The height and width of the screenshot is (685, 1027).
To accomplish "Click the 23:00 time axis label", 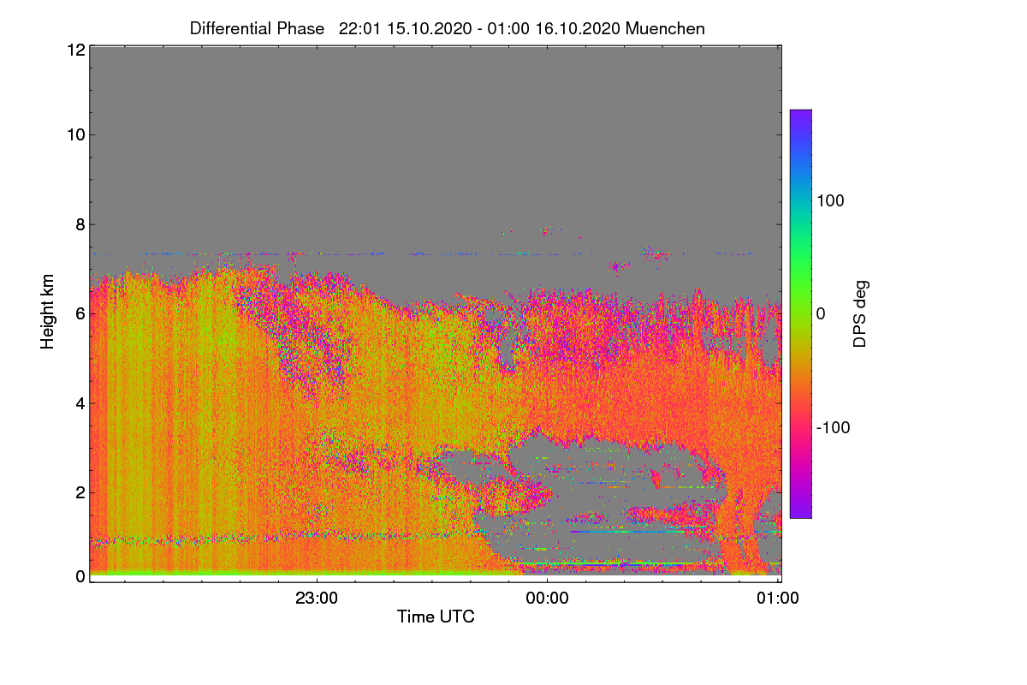I will [317, 599].
